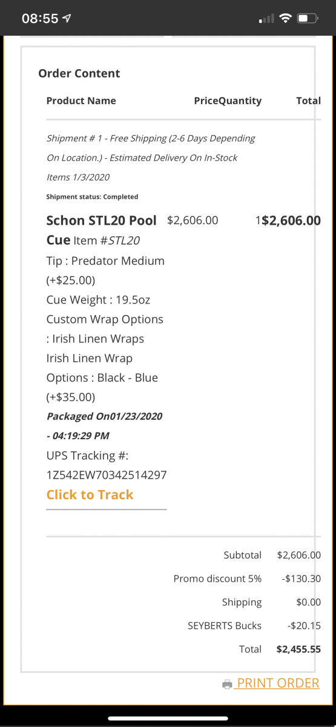Tap the Promo discount 5% row
The height and width of the screenshot is (727, 336).
[x=247, y=579]
